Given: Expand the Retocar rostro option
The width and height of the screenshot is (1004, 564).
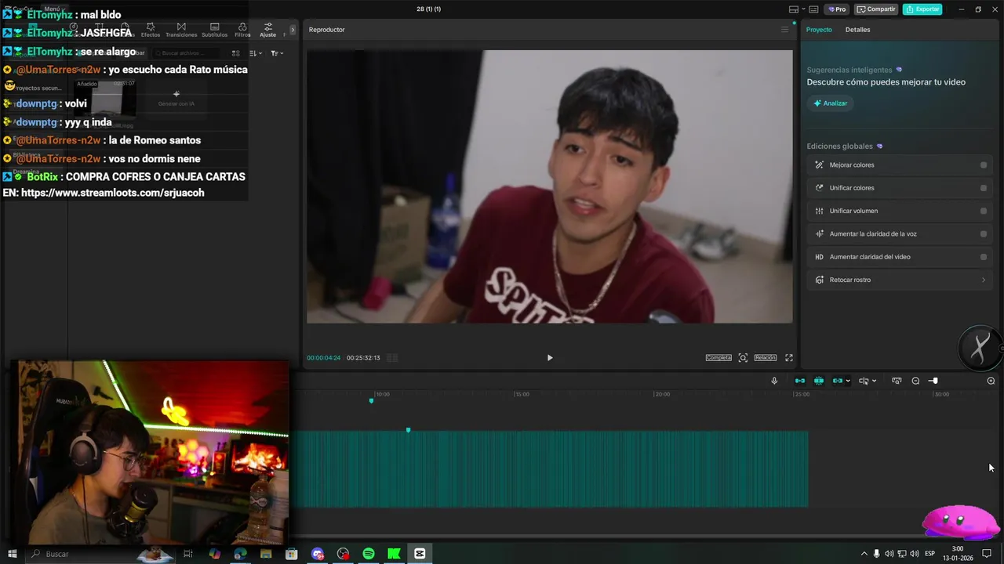Looking at the screenshot, I should coord(984,280).
